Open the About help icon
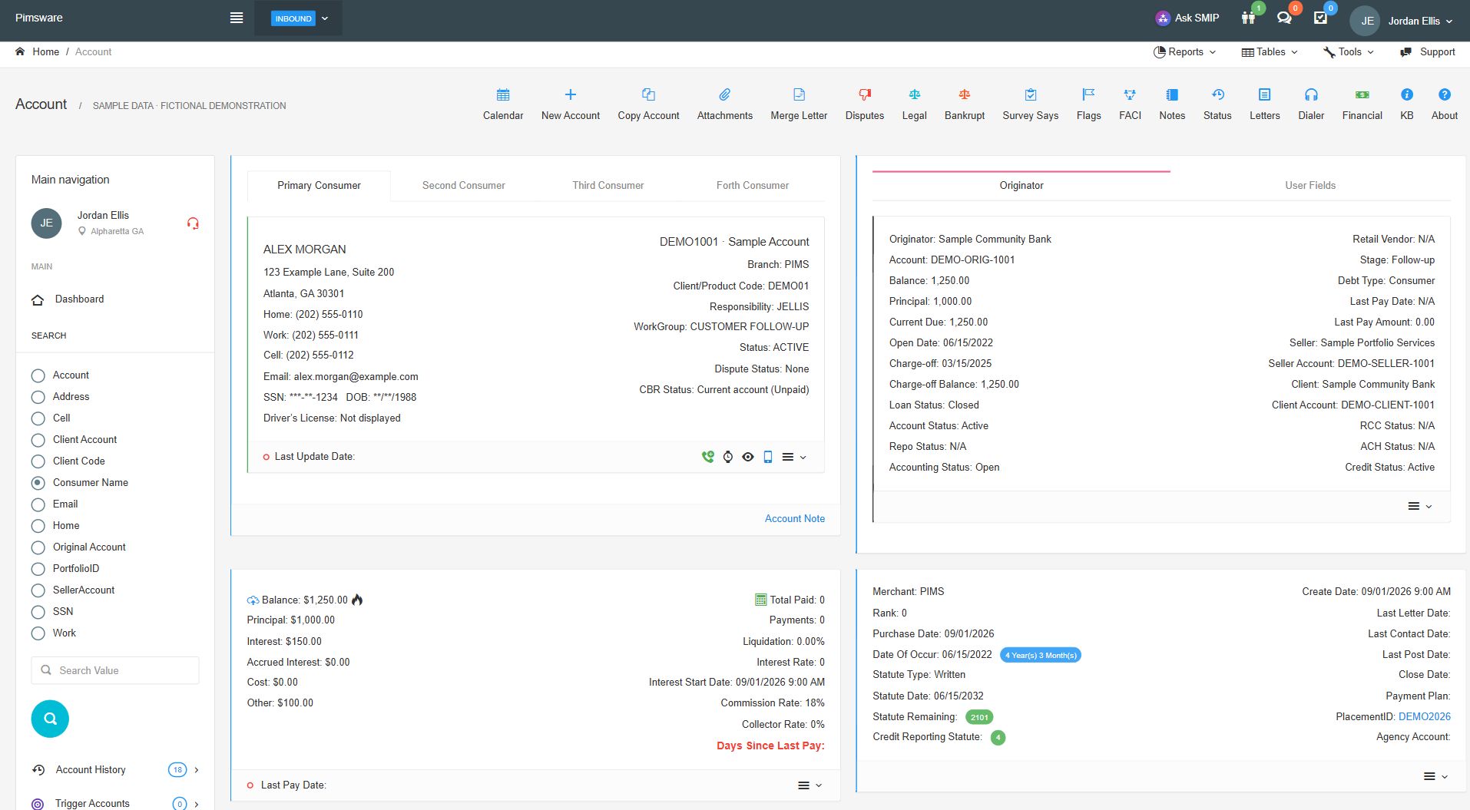 coord(1444,104)
